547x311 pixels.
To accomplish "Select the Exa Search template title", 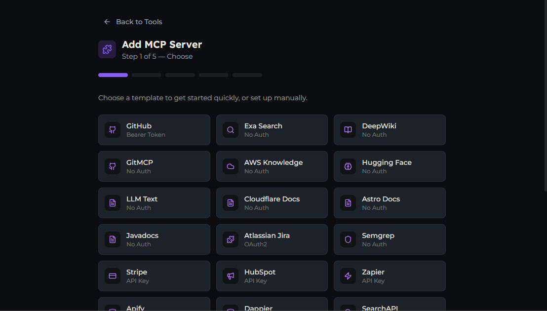I will (x=263, y=126).
